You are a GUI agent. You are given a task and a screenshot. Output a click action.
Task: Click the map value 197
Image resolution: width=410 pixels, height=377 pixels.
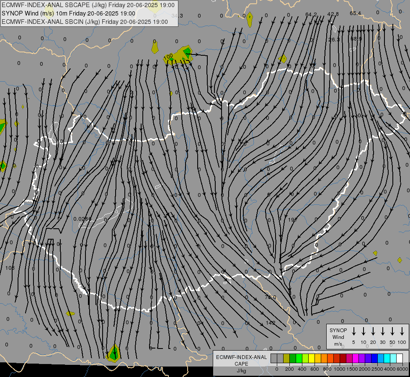coord(292,219)
